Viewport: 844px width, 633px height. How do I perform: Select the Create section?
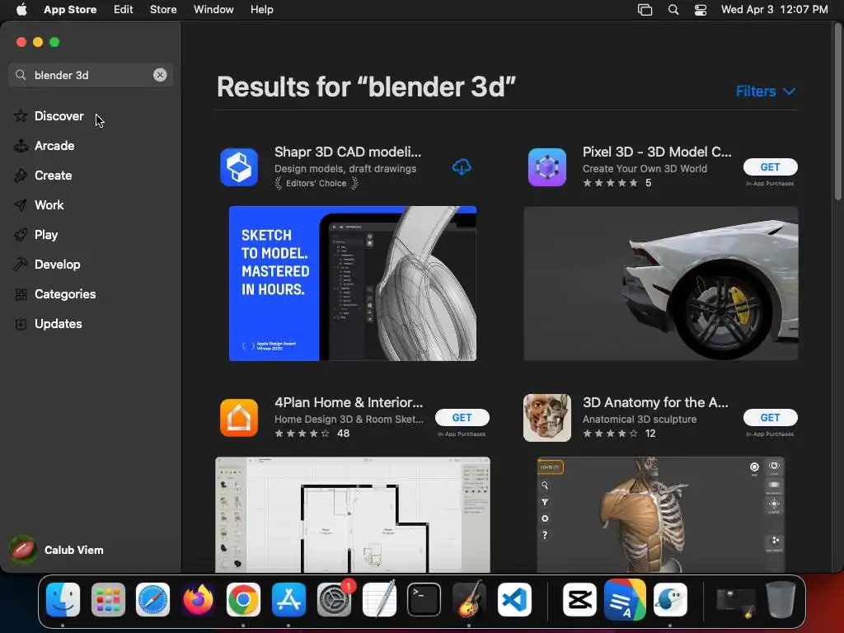(x=53, y=176)
